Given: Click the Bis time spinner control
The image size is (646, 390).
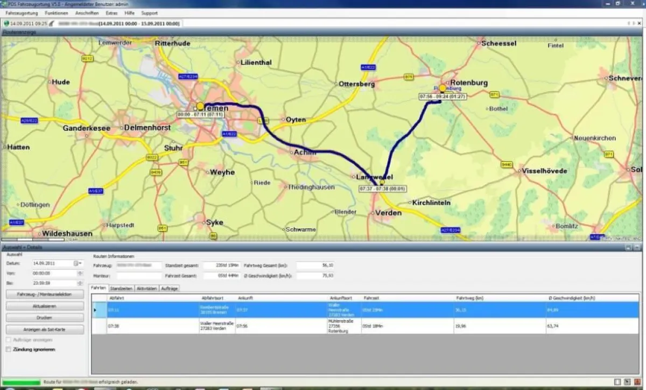Looking at the screenshot, I should pos(80,283).
